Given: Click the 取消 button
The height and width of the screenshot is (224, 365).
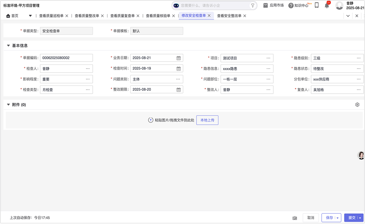Looking at the screenshot, I should pyautogui.click(x=310, y=218).
